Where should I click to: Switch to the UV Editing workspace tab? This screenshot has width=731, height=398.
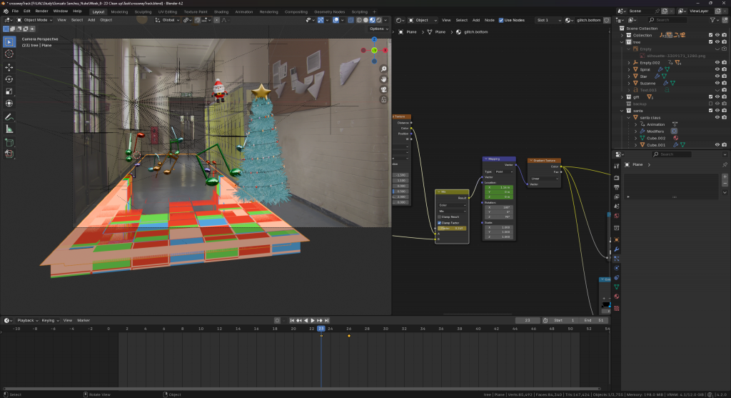[167, 11]
